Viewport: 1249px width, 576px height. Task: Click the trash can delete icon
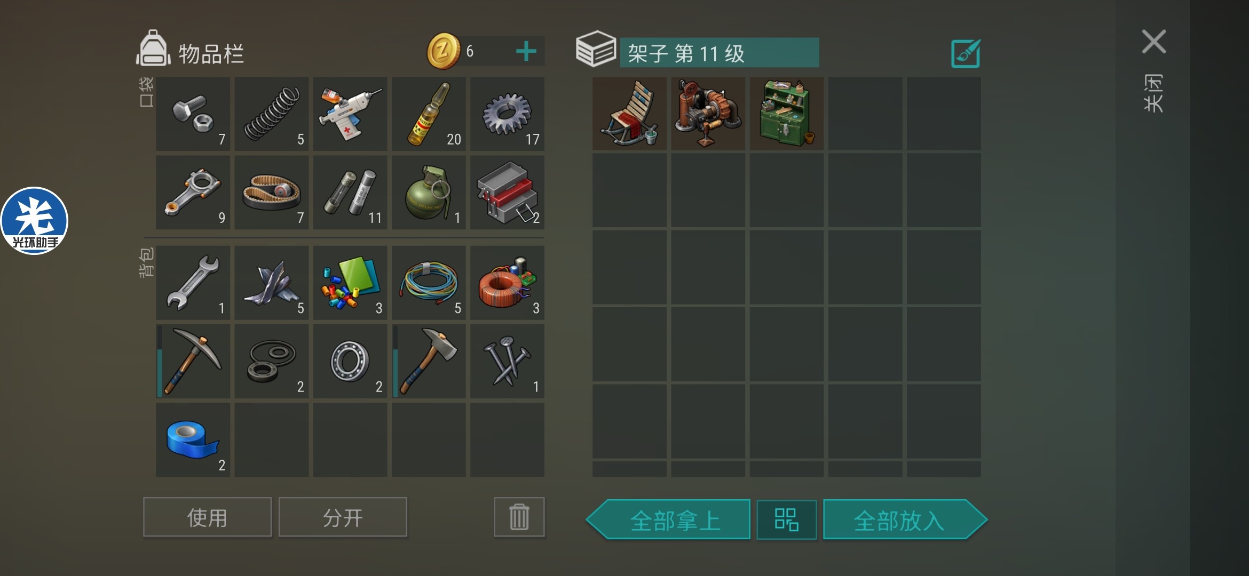pos(519,517)
